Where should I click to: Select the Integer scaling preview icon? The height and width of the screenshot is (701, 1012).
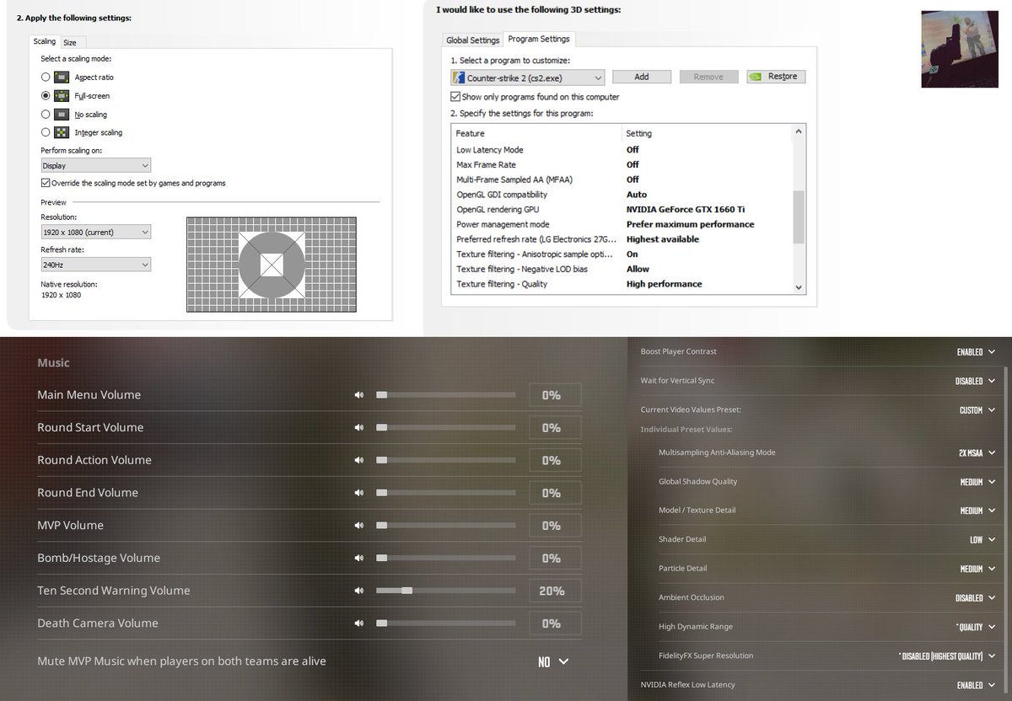(x=61, y=132)
